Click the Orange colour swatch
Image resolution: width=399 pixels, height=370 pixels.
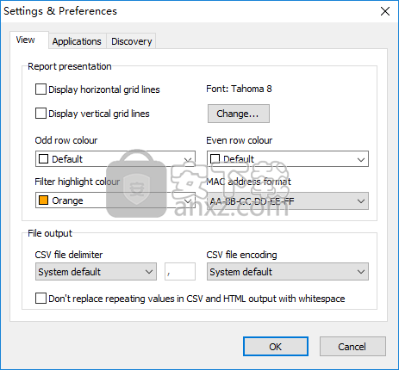click(43, 200)
